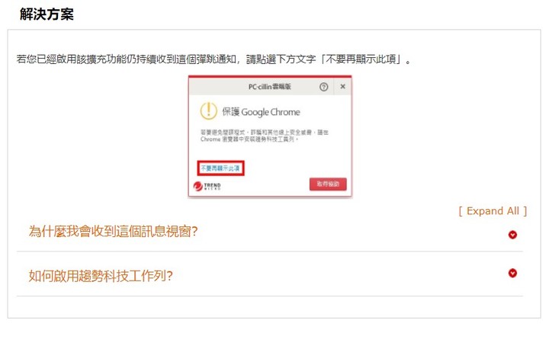555x343 pixels.
Task: Click the Expand All link
Action: 492,211
